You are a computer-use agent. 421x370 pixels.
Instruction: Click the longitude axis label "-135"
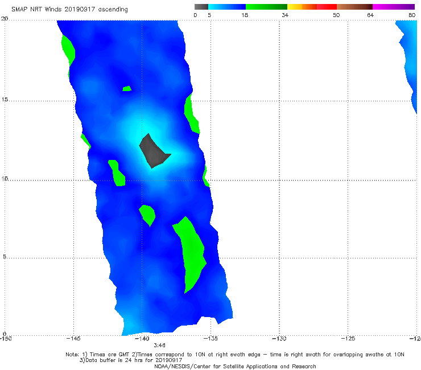coord(210,339)
